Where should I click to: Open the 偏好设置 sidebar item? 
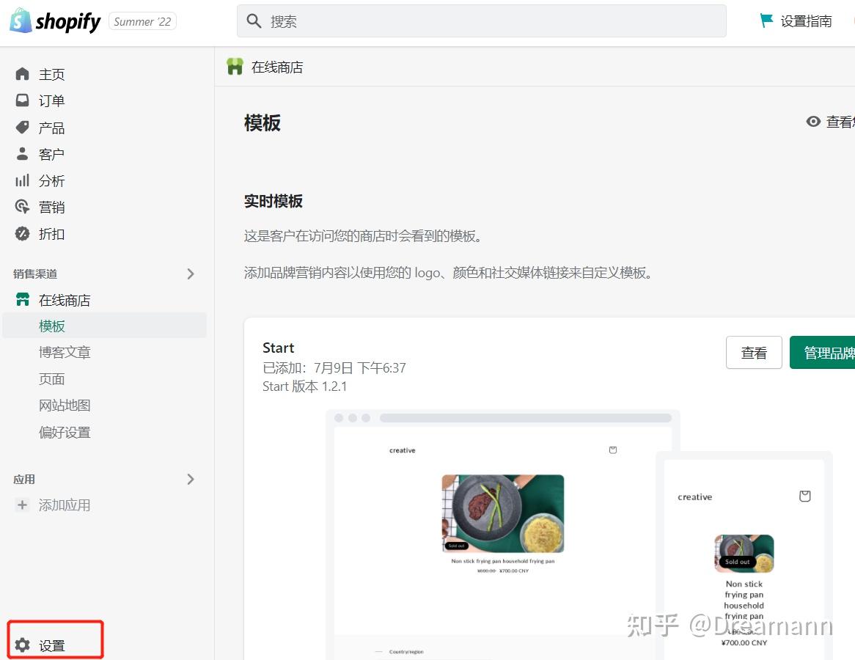(x=65, y=432)
